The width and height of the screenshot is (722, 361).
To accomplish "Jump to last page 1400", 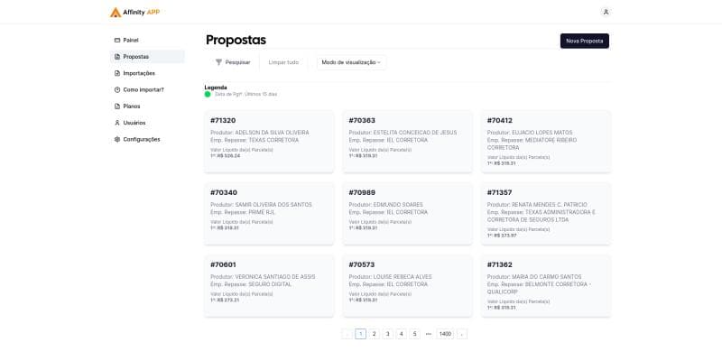I will 445,334.
